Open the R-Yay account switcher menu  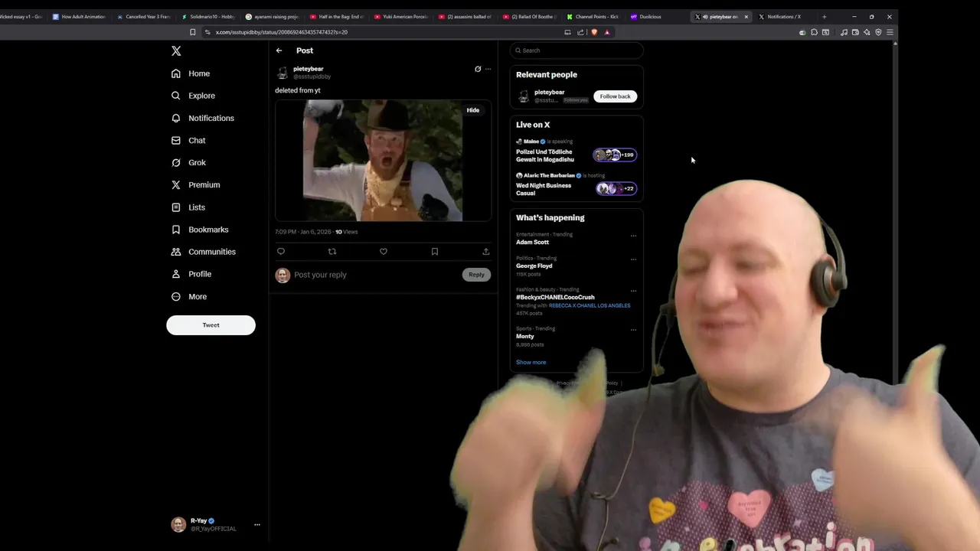point(216,524)
